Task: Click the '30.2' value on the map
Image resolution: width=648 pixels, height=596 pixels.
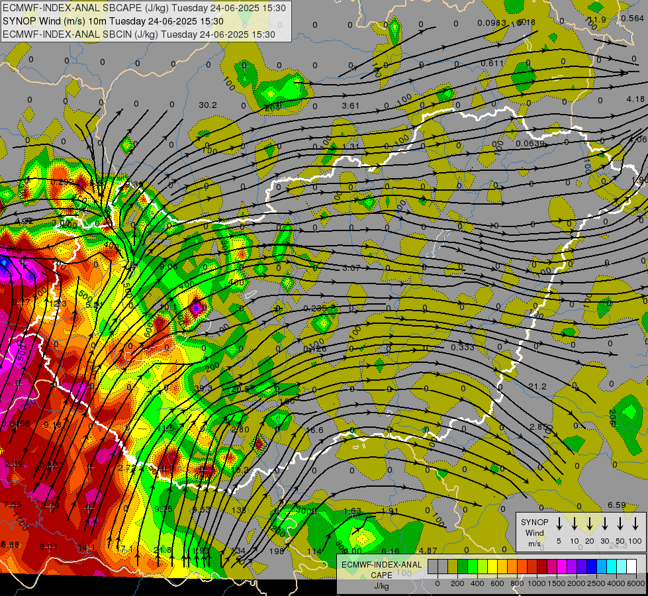Action: point(207,105)
